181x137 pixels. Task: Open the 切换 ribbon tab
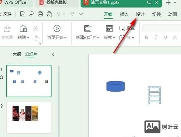tap(157, 14)
